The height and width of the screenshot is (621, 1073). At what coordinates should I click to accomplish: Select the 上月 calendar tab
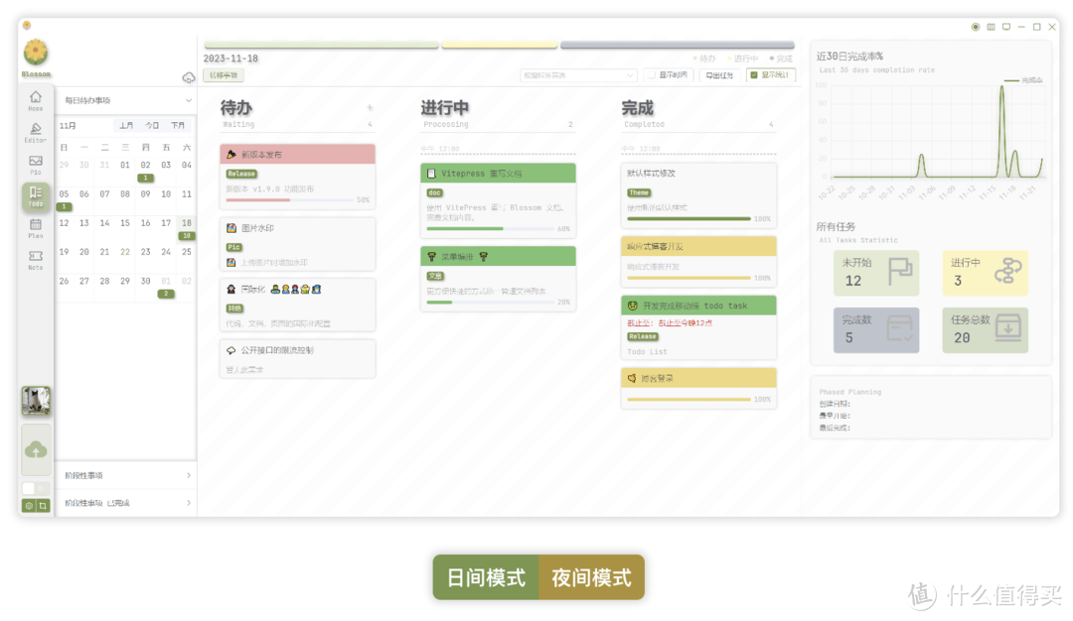coord(125,125)
